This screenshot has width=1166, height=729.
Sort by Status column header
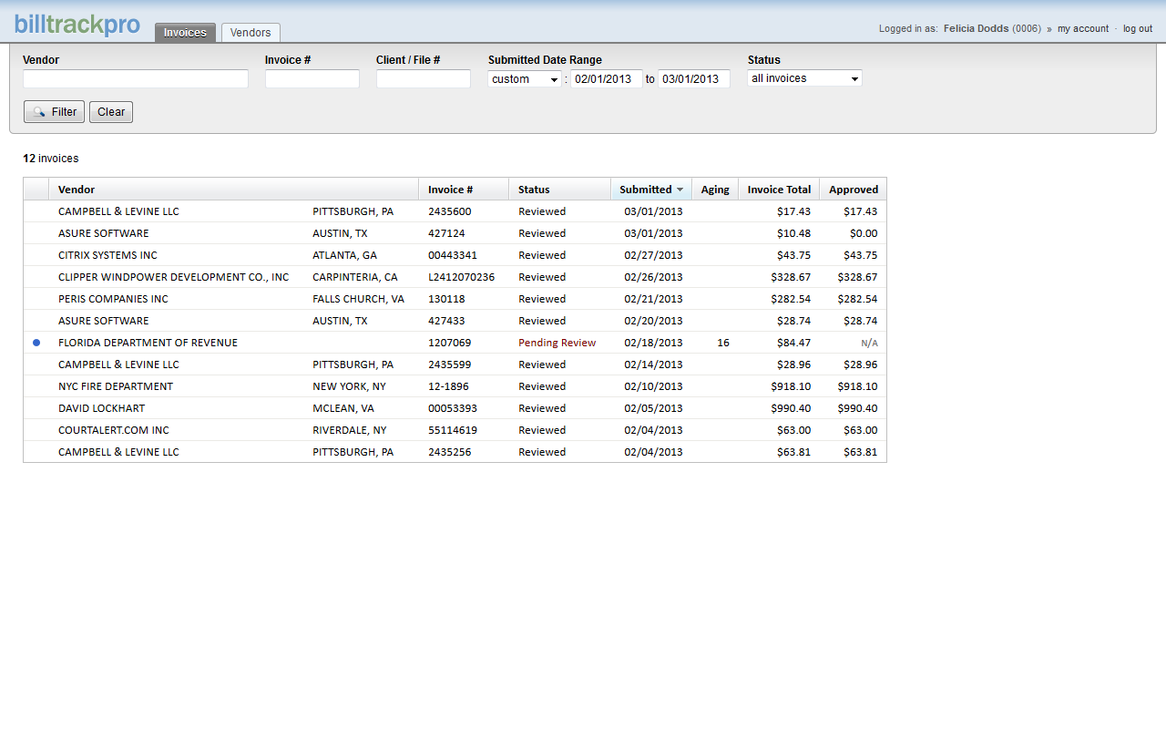click(559, 190)
